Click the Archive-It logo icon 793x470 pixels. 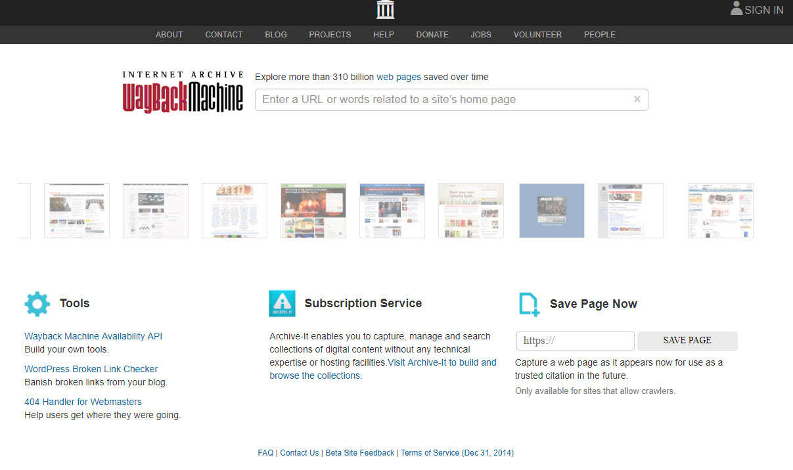coord(282,303)
